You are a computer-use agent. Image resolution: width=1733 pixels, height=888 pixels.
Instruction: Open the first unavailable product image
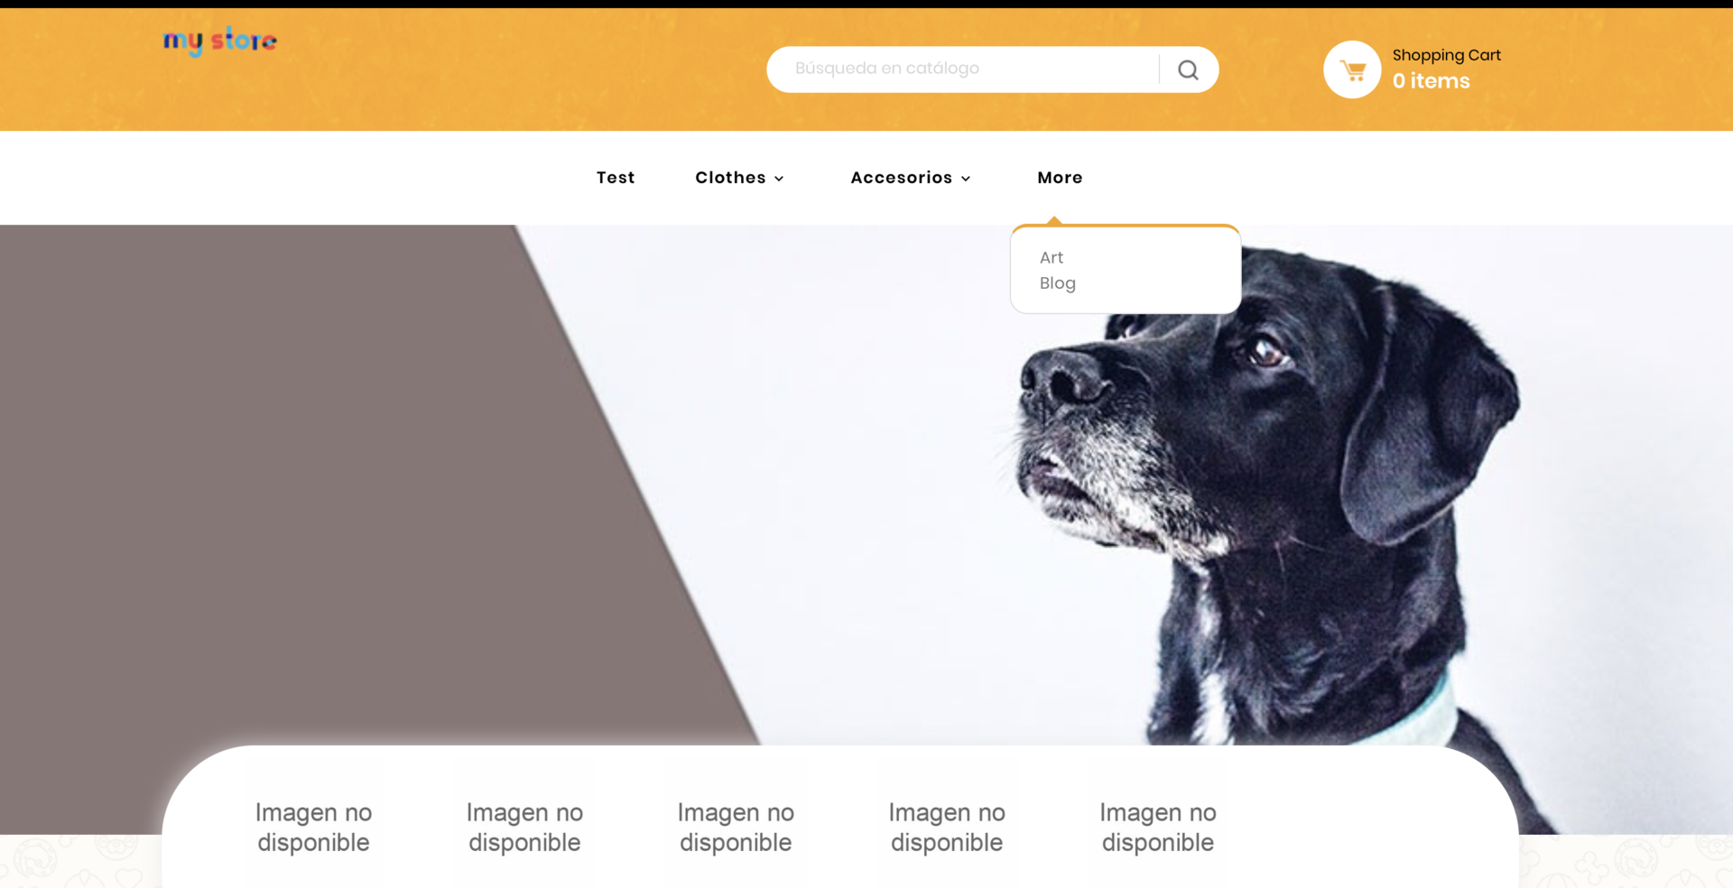click(x=313, y=827)
